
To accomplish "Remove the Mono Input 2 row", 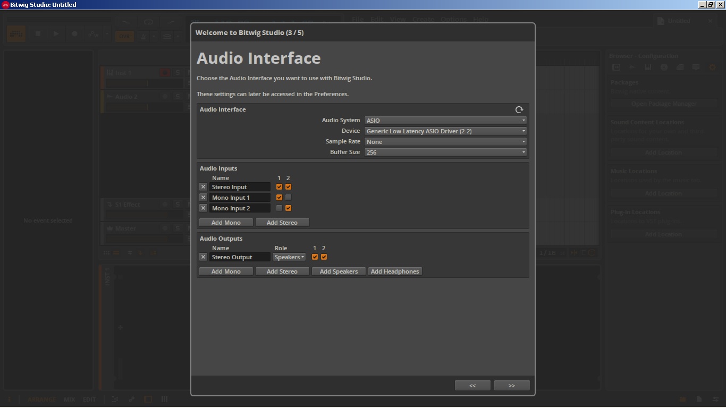I will (x=203, y=208).
